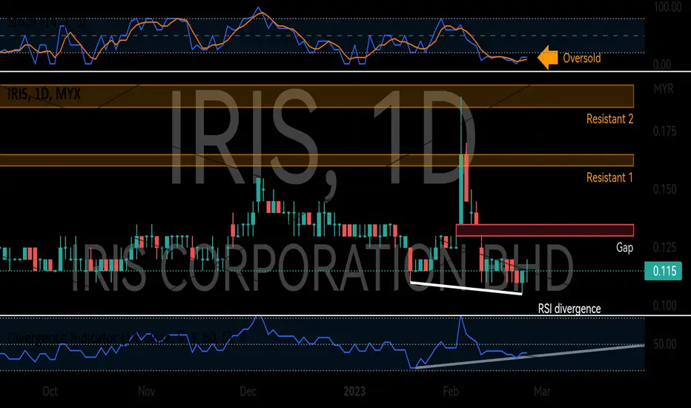Select the Oversold text annotation
Viewport: 691px width, 408px height.
tap(582, 58)
